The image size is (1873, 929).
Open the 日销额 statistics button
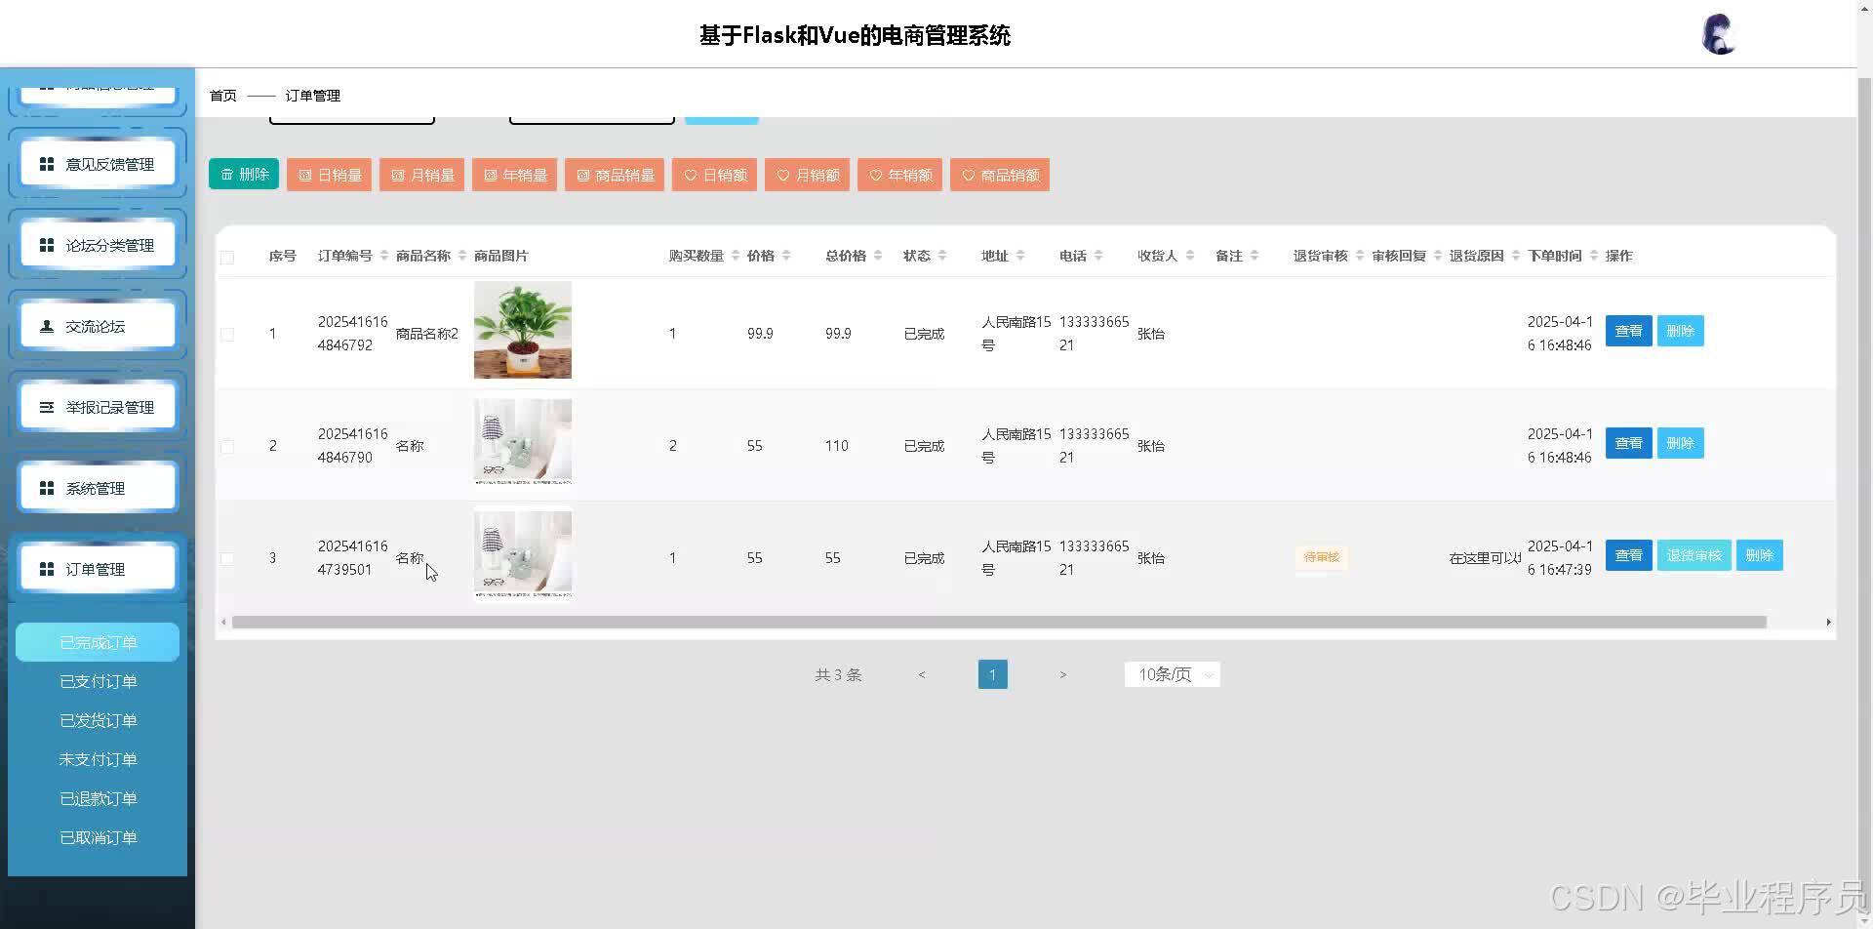(714, 175)
